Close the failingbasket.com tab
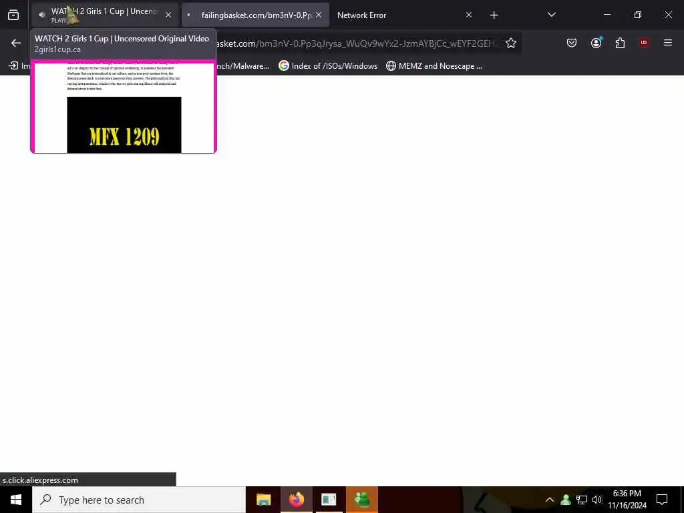The height and width of the screenshot is (513, 684). [x=319, y=15]
